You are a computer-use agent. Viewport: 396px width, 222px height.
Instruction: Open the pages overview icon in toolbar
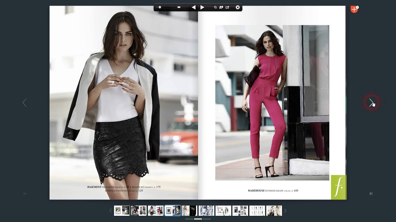(x=221, y=7)
